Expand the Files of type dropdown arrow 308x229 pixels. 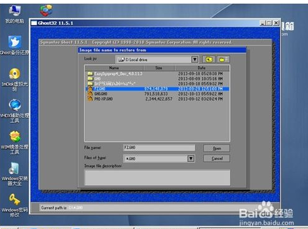click(x=191, y=159)
